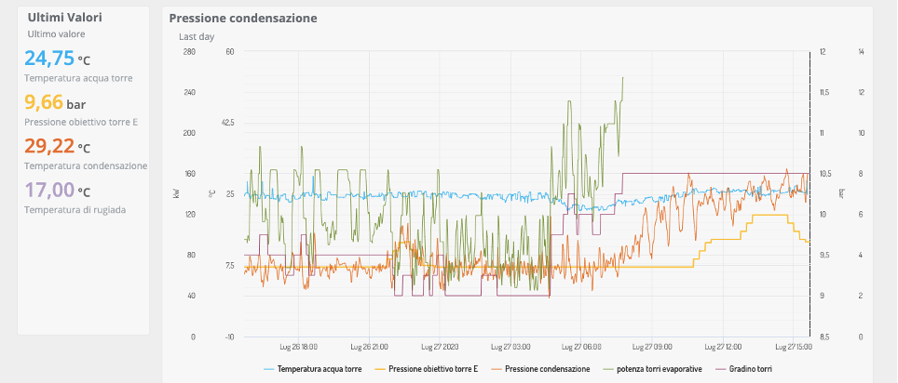
Task: Click the 280 kW axis tick
Action: tap(189, 51)
